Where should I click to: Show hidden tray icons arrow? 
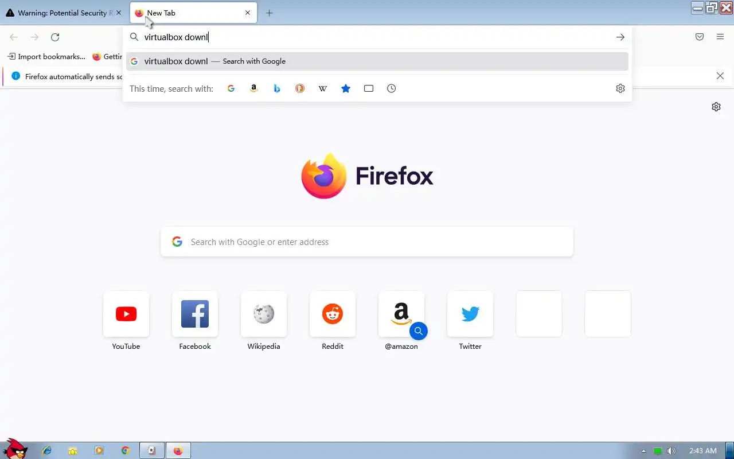click(643, 451)
